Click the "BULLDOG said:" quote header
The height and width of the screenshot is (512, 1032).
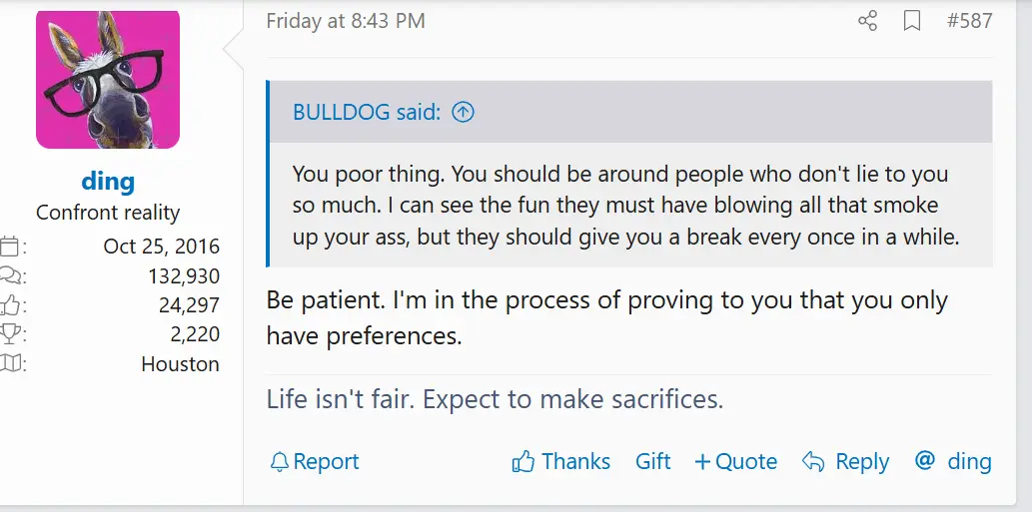pos(366,112)
